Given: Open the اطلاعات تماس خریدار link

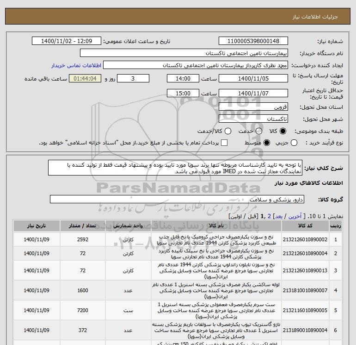Looking at the screenshot, I should coord(76,65).
